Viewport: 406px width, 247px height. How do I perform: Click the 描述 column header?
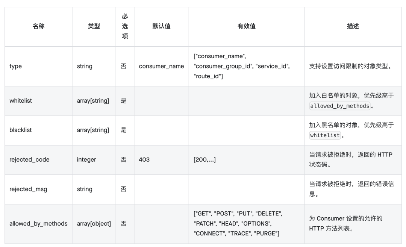(353, 26)
